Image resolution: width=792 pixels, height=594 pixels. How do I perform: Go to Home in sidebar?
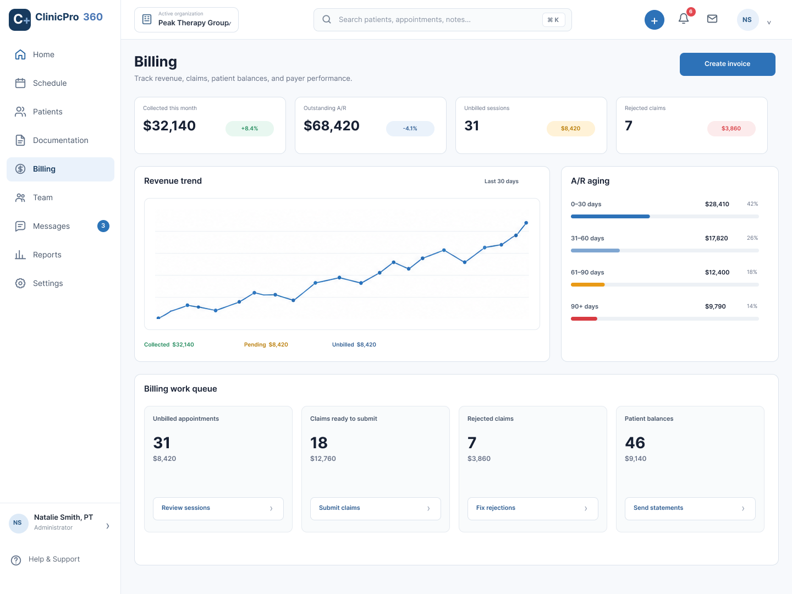point(61,54)
